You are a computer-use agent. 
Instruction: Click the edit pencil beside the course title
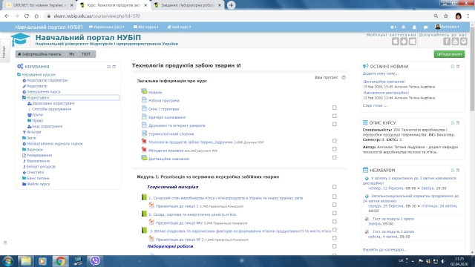pyautogui.click(x=239, y=65)
